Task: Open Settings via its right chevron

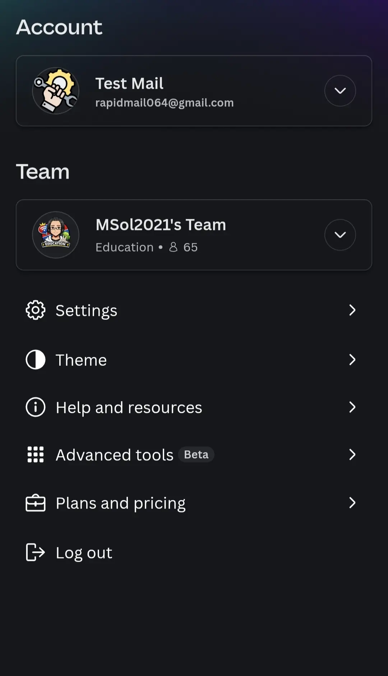Action: (x=352, y=310)
